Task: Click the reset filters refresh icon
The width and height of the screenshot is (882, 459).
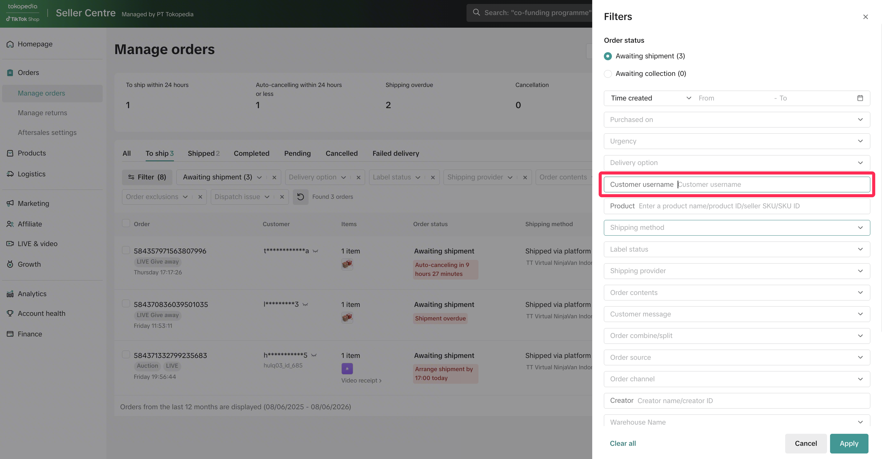Action: 300,197
